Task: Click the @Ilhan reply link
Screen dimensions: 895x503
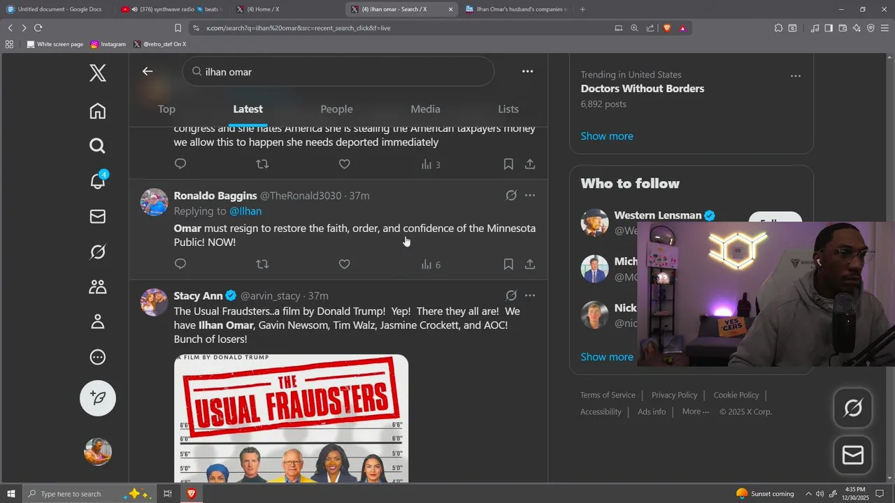Action: [x=245, y=211]
